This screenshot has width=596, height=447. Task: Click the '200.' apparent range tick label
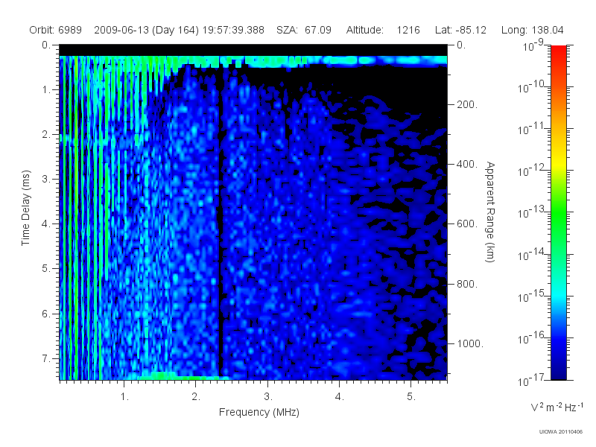coord(466,104)
